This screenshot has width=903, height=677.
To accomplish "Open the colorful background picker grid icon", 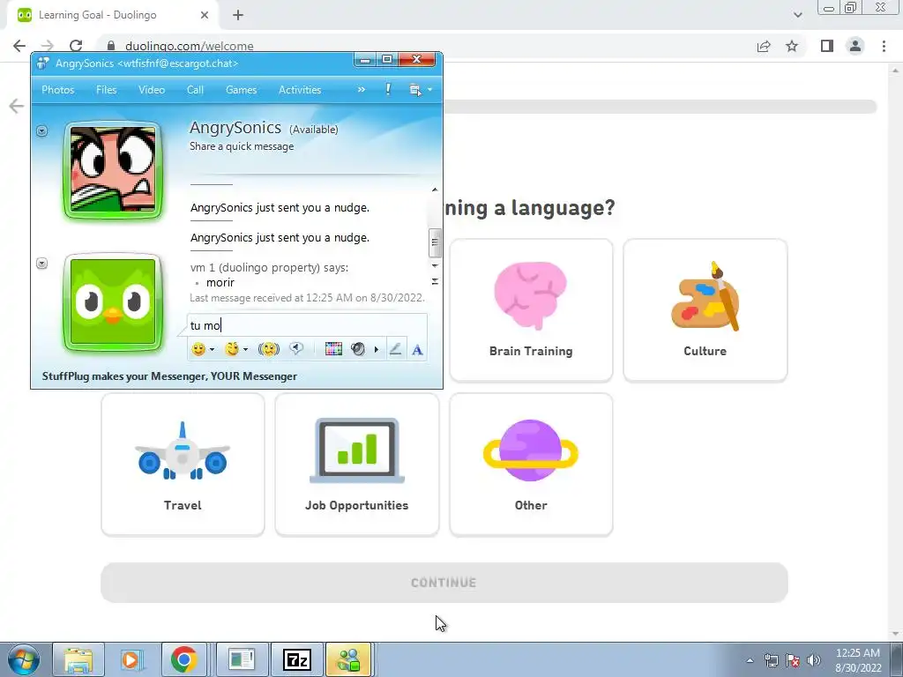I will point(333,349).
